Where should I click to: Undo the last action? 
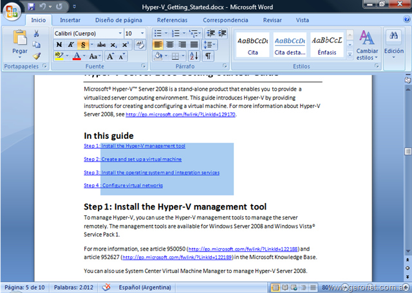point(43,6)
